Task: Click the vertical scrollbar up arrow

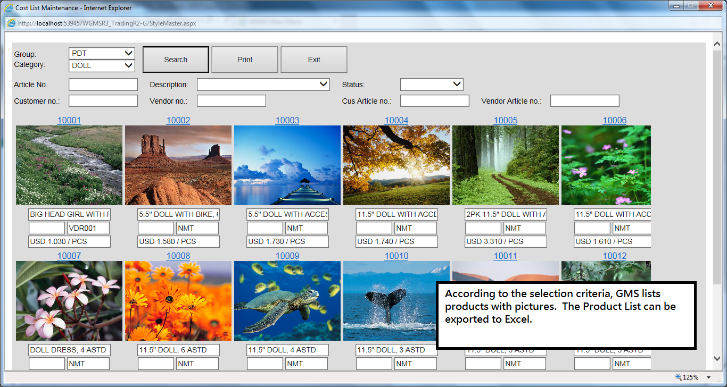Action: pos(717,43)
